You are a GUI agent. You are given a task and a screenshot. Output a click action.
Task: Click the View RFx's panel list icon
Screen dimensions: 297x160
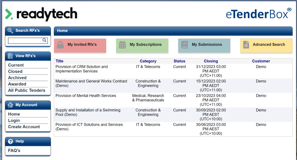tap(10, 56)
